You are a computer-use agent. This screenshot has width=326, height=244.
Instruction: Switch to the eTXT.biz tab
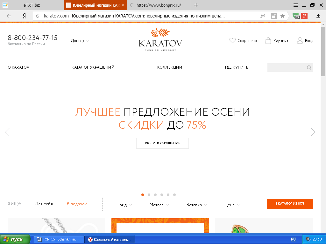pyautogui.click(x=32, y=5)
